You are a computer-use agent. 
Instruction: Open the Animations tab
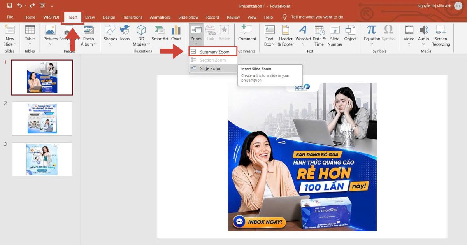[x=160, y=17]
